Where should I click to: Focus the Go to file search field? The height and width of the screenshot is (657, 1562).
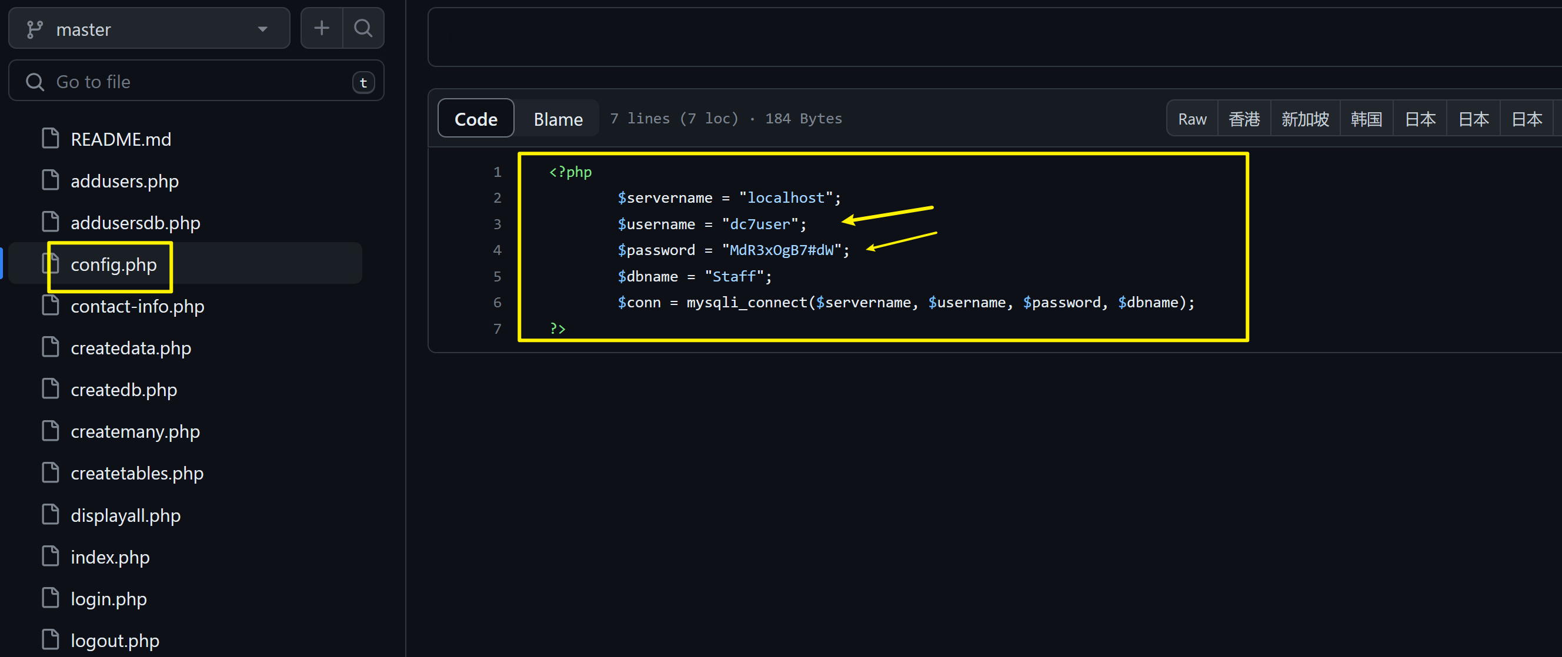click(196, 81)
